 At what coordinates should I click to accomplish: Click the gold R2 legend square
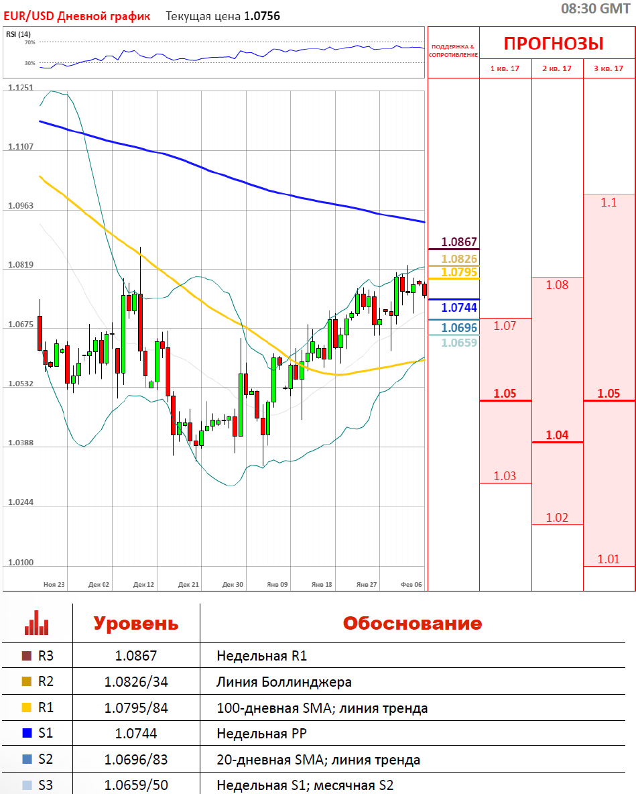tap(27, 682)
